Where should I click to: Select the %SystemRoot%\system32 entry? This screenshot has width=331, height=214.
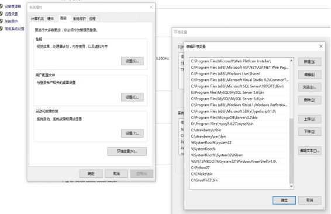click(x=239, y=142)
